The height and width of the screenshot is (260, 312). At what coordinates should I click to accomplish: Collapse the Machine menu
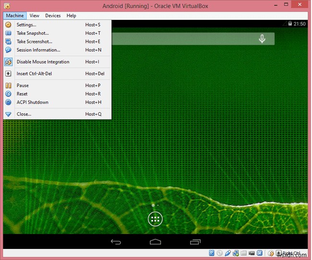click(15, 15)
